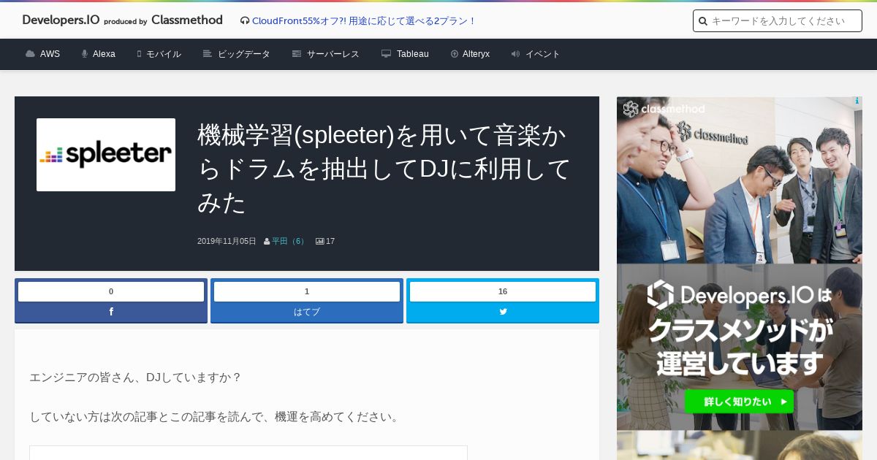
Task: Click the ad info icon on the banner
Action: (x=857, y=101)
